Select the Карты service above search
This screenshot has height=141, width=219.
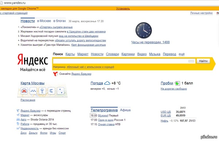tap(70, 54)
